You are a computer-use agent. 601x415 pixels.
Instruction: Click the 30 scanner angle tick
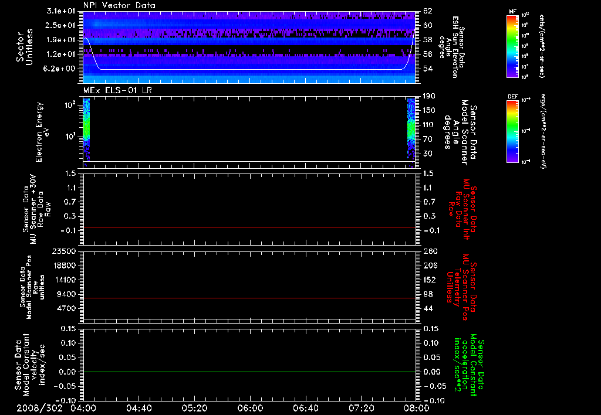(427, 154)
